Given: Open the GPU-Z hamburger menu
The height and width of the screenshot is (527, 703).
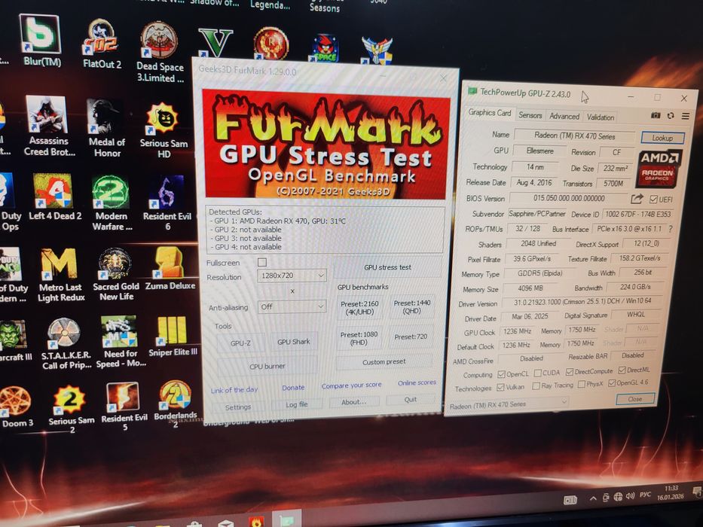Looking at the screenshot, I should tap(686, 116).
